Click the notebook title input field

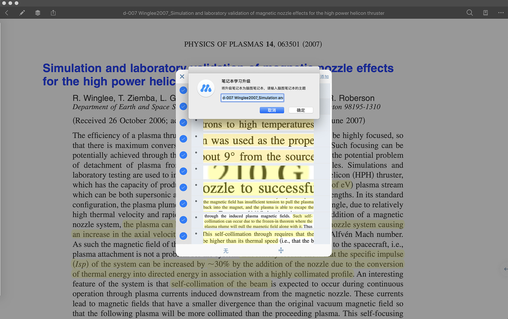[252, 97]
